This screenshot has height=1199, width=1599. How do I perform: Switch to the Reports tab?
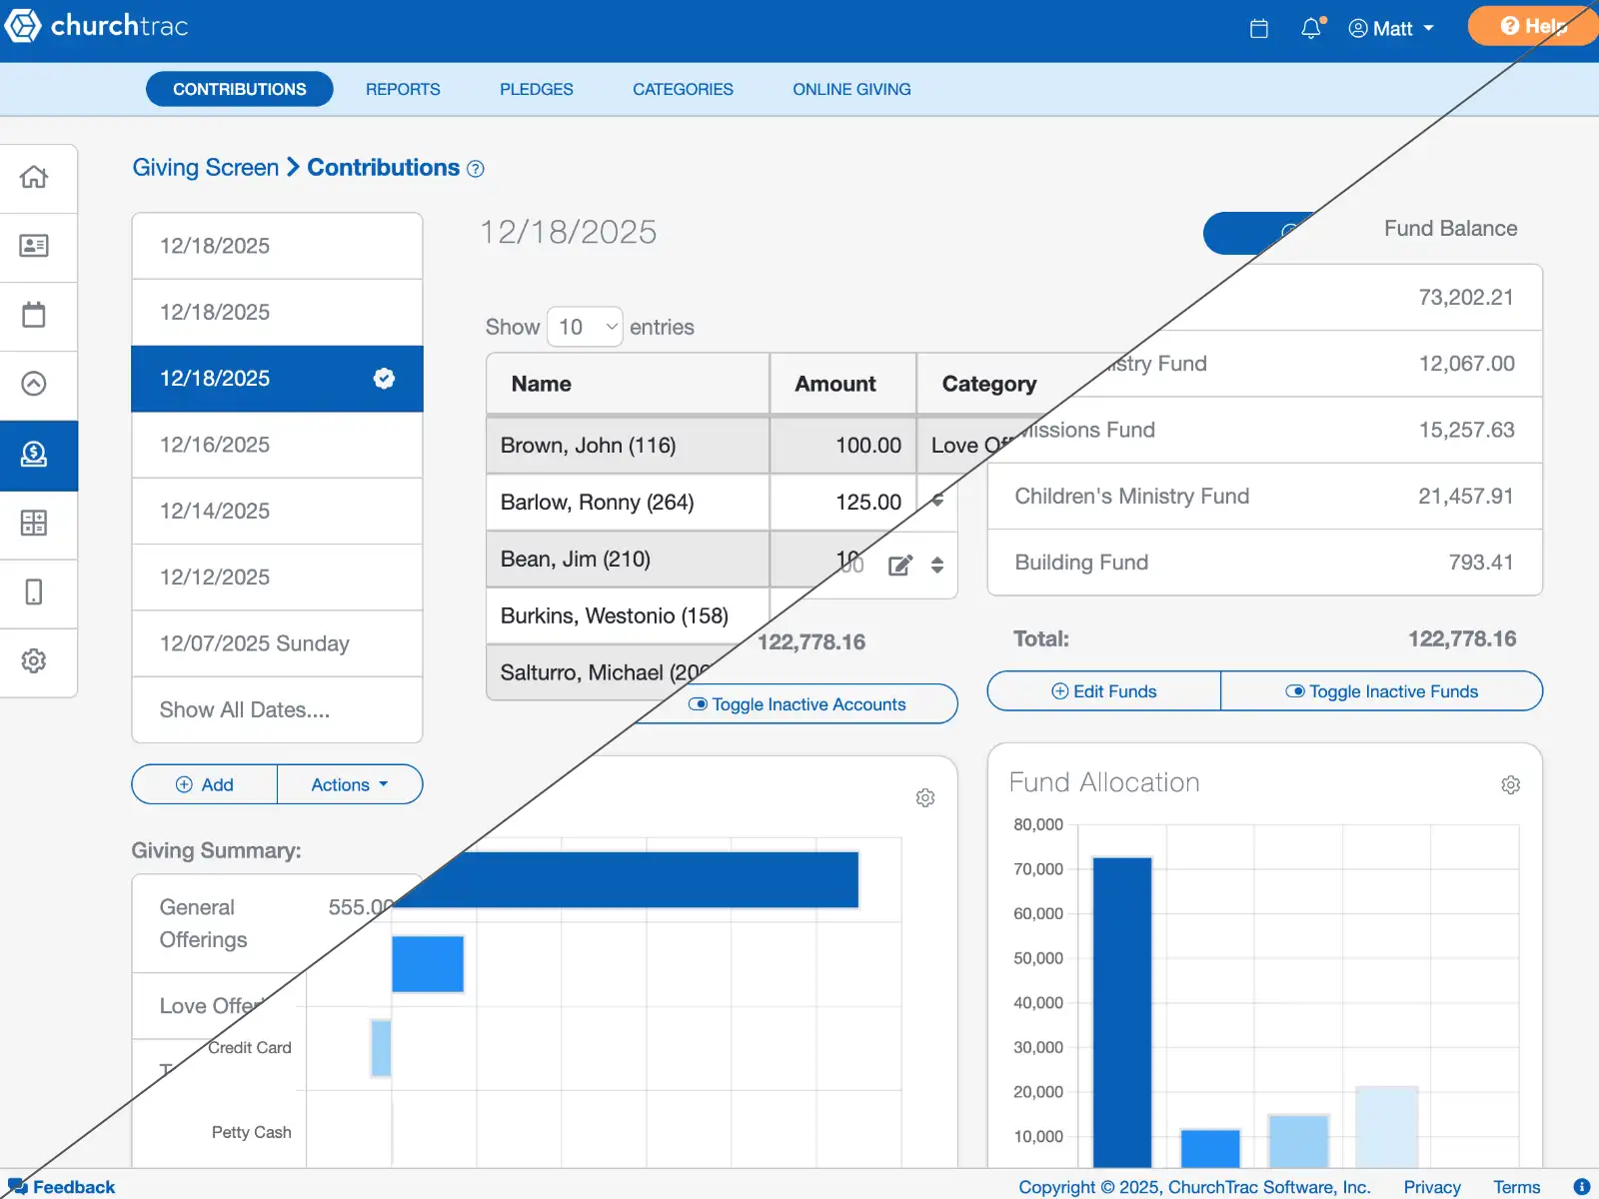pos(403,89)
